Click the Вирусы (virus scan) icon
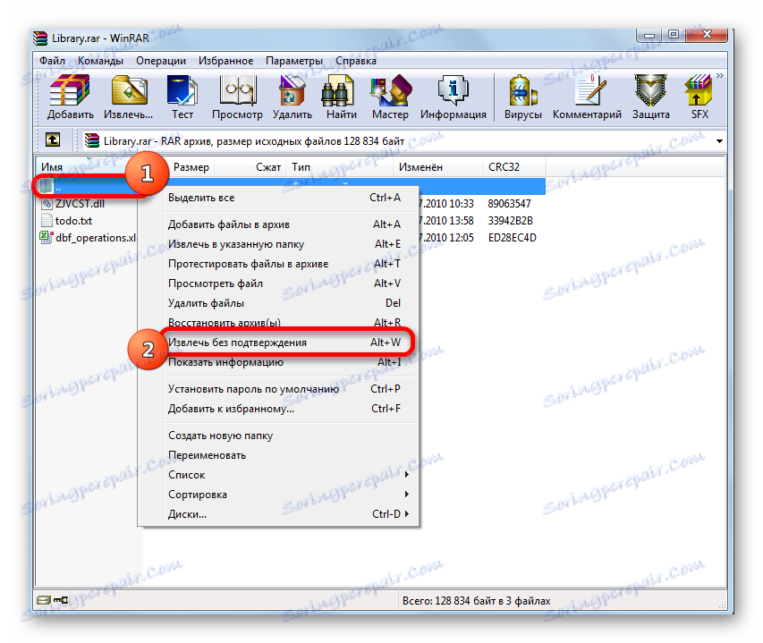 tap(522, 97)
